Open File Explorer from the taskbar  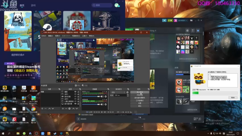pyautogui.click(x=18, y=133)
